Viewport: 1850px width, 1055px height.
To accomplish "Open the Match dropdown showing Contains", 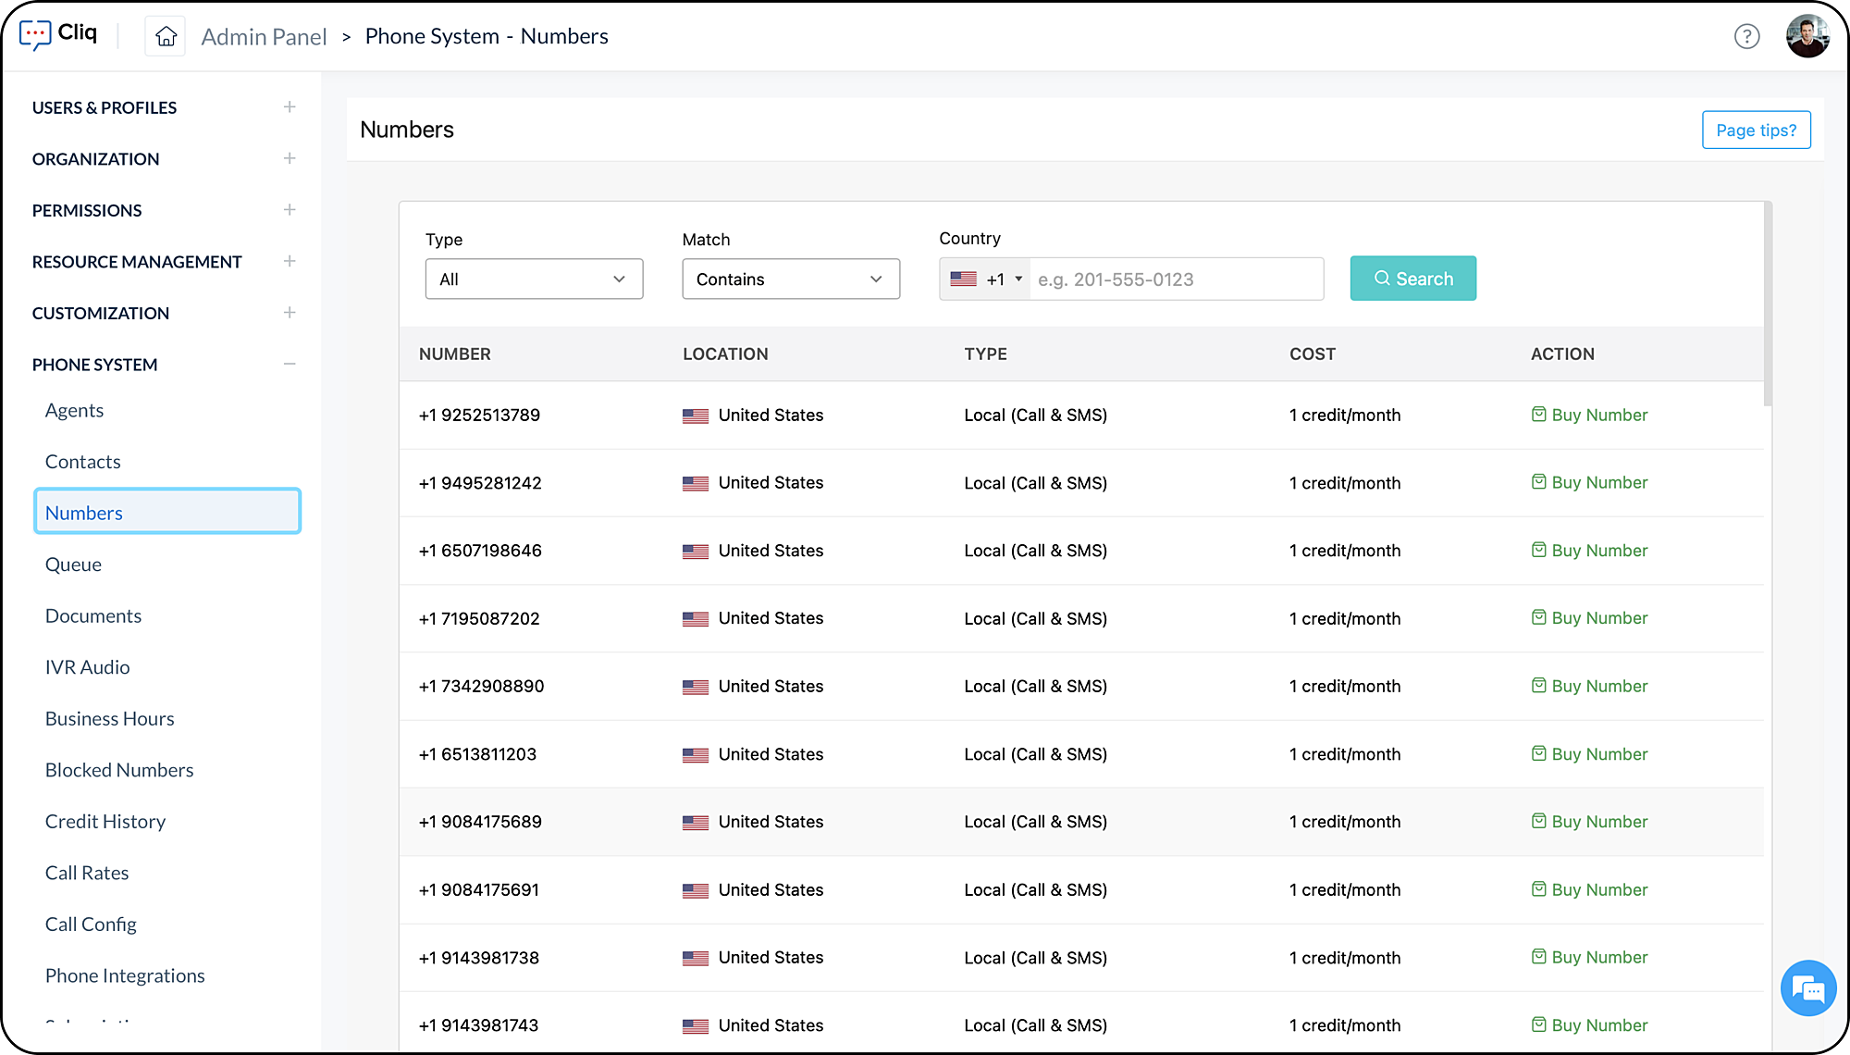I will [x=790, y=279].
